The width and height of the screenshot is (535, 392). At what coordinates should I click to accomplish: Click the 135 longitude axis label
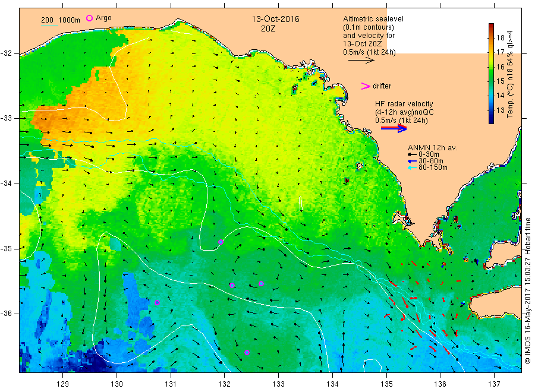(386, 384)
